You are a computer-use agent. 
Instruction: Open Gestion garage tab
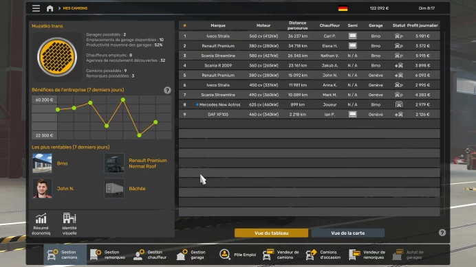(x=193, y=255)
